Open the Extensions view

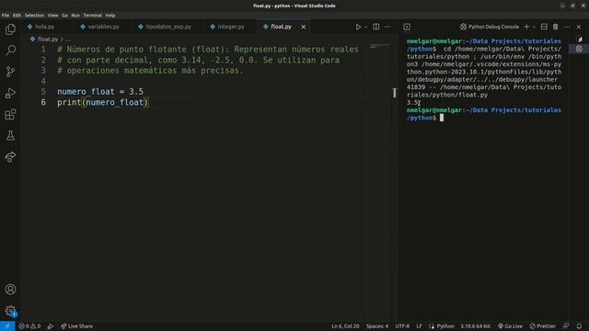coord(10,114)
